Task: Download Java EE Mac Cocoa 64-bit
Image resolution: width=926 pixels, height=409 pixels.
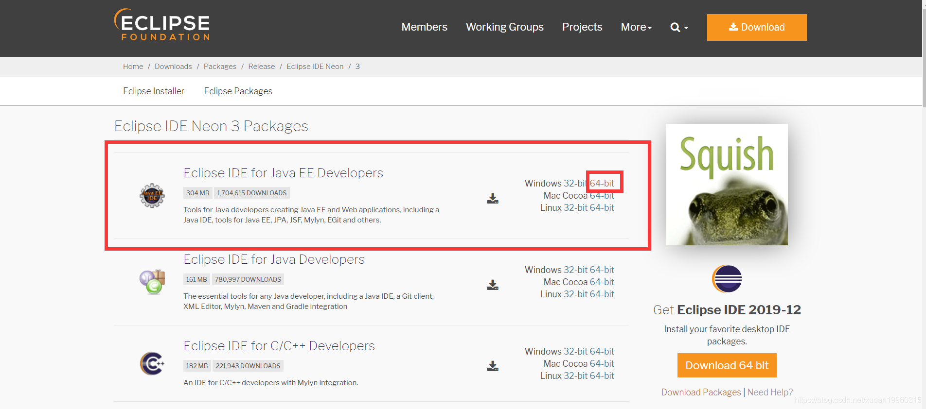Action: click(x=602, y=195)
